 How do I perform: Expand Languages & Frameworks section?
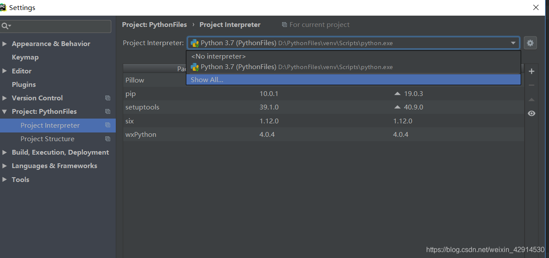4,166
